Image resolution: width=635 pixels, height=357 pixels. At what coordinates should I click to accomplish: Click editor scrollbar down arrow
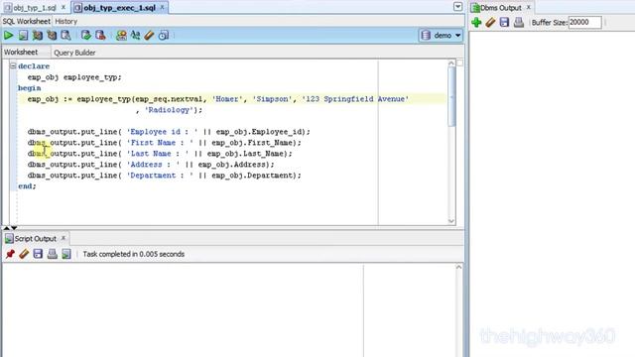pos(451,221)
